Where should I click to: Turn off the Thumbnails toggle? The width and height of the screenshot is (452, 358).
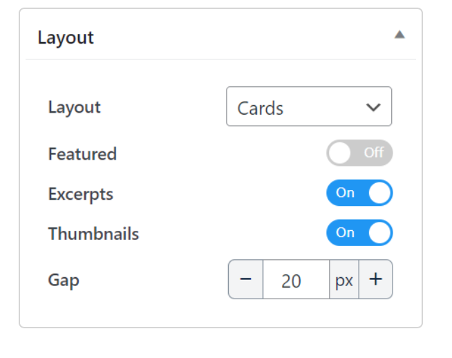pos(359,233)
